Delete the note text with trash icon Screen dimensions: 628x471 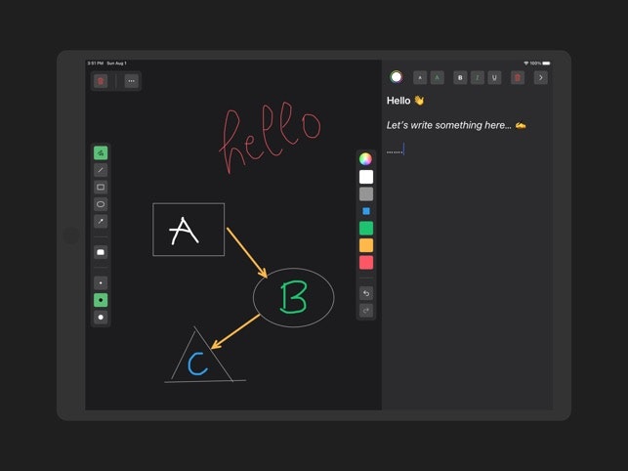(518, 78)
